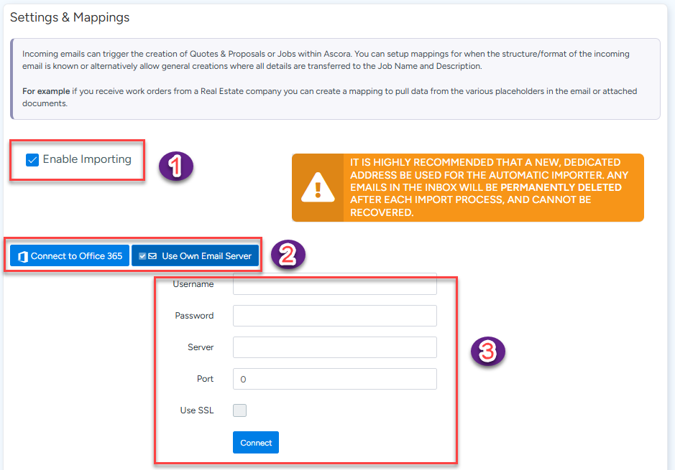675x470 pixels.
Task: Click the purple step 1 marker
Action: [x=176, y=166]
